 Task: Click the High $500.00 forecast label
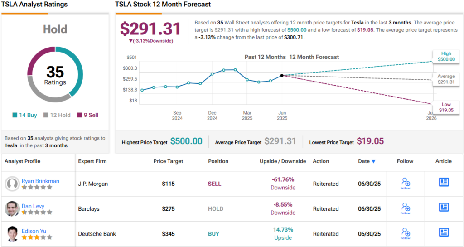[x=446, y=56]
